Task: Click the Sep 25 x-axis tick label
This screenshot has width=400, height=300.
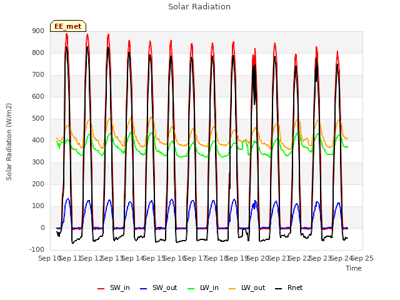Action: 362,258
